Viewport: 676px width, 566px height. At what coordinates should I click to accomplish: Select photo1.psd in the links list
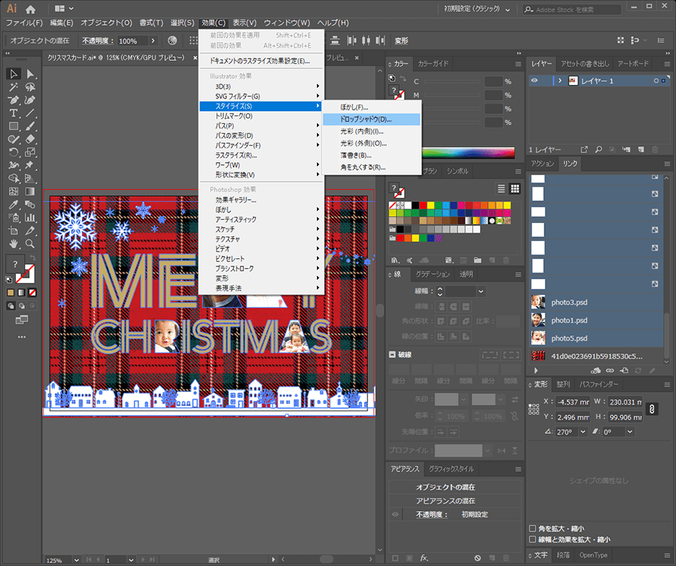click(568, 320)
